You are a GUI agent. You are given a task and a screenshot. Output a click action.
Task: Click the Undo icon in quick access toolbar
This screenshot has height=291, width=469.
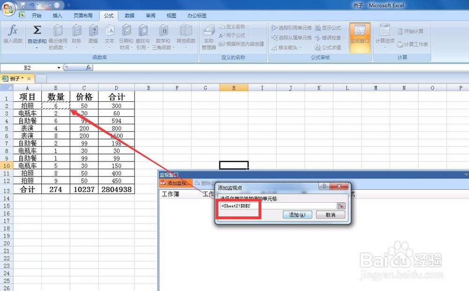click(x=31, y=5)
